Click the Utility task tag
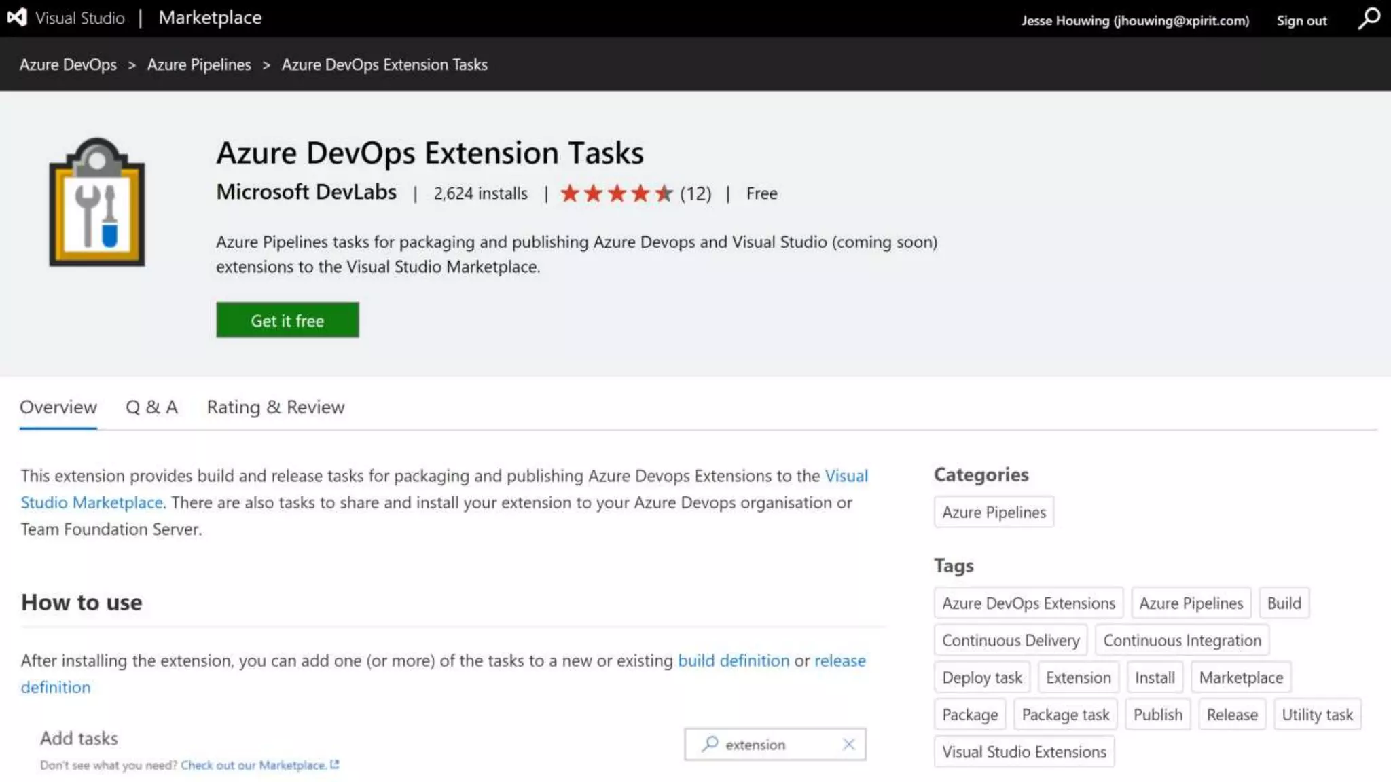This screenshot has width=1391, height=782. [x=1316, y=715]
